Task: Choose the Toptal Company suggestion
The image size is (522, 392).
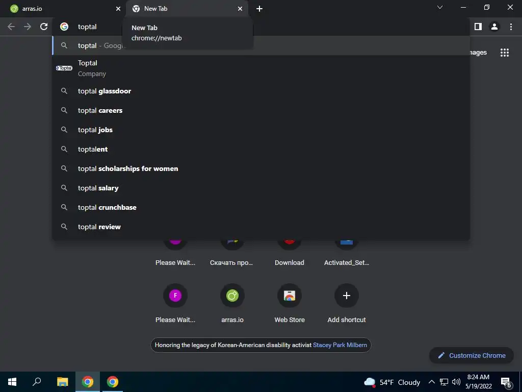Action: pos(261,68)
